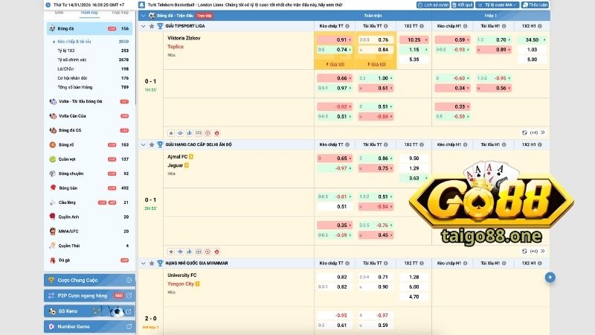This screenshot has width=595, height=335.
Task: Open Cược Chung Cuộc panel
Action: 89,281
